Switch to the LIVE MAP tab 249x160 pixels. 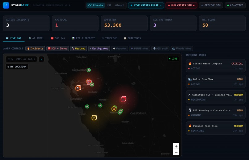tap(14, 38)
